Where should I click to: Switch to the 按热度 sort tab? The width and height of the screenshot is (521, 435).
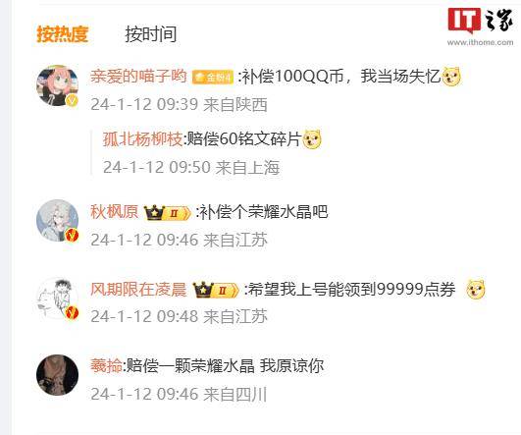point(63,34)
